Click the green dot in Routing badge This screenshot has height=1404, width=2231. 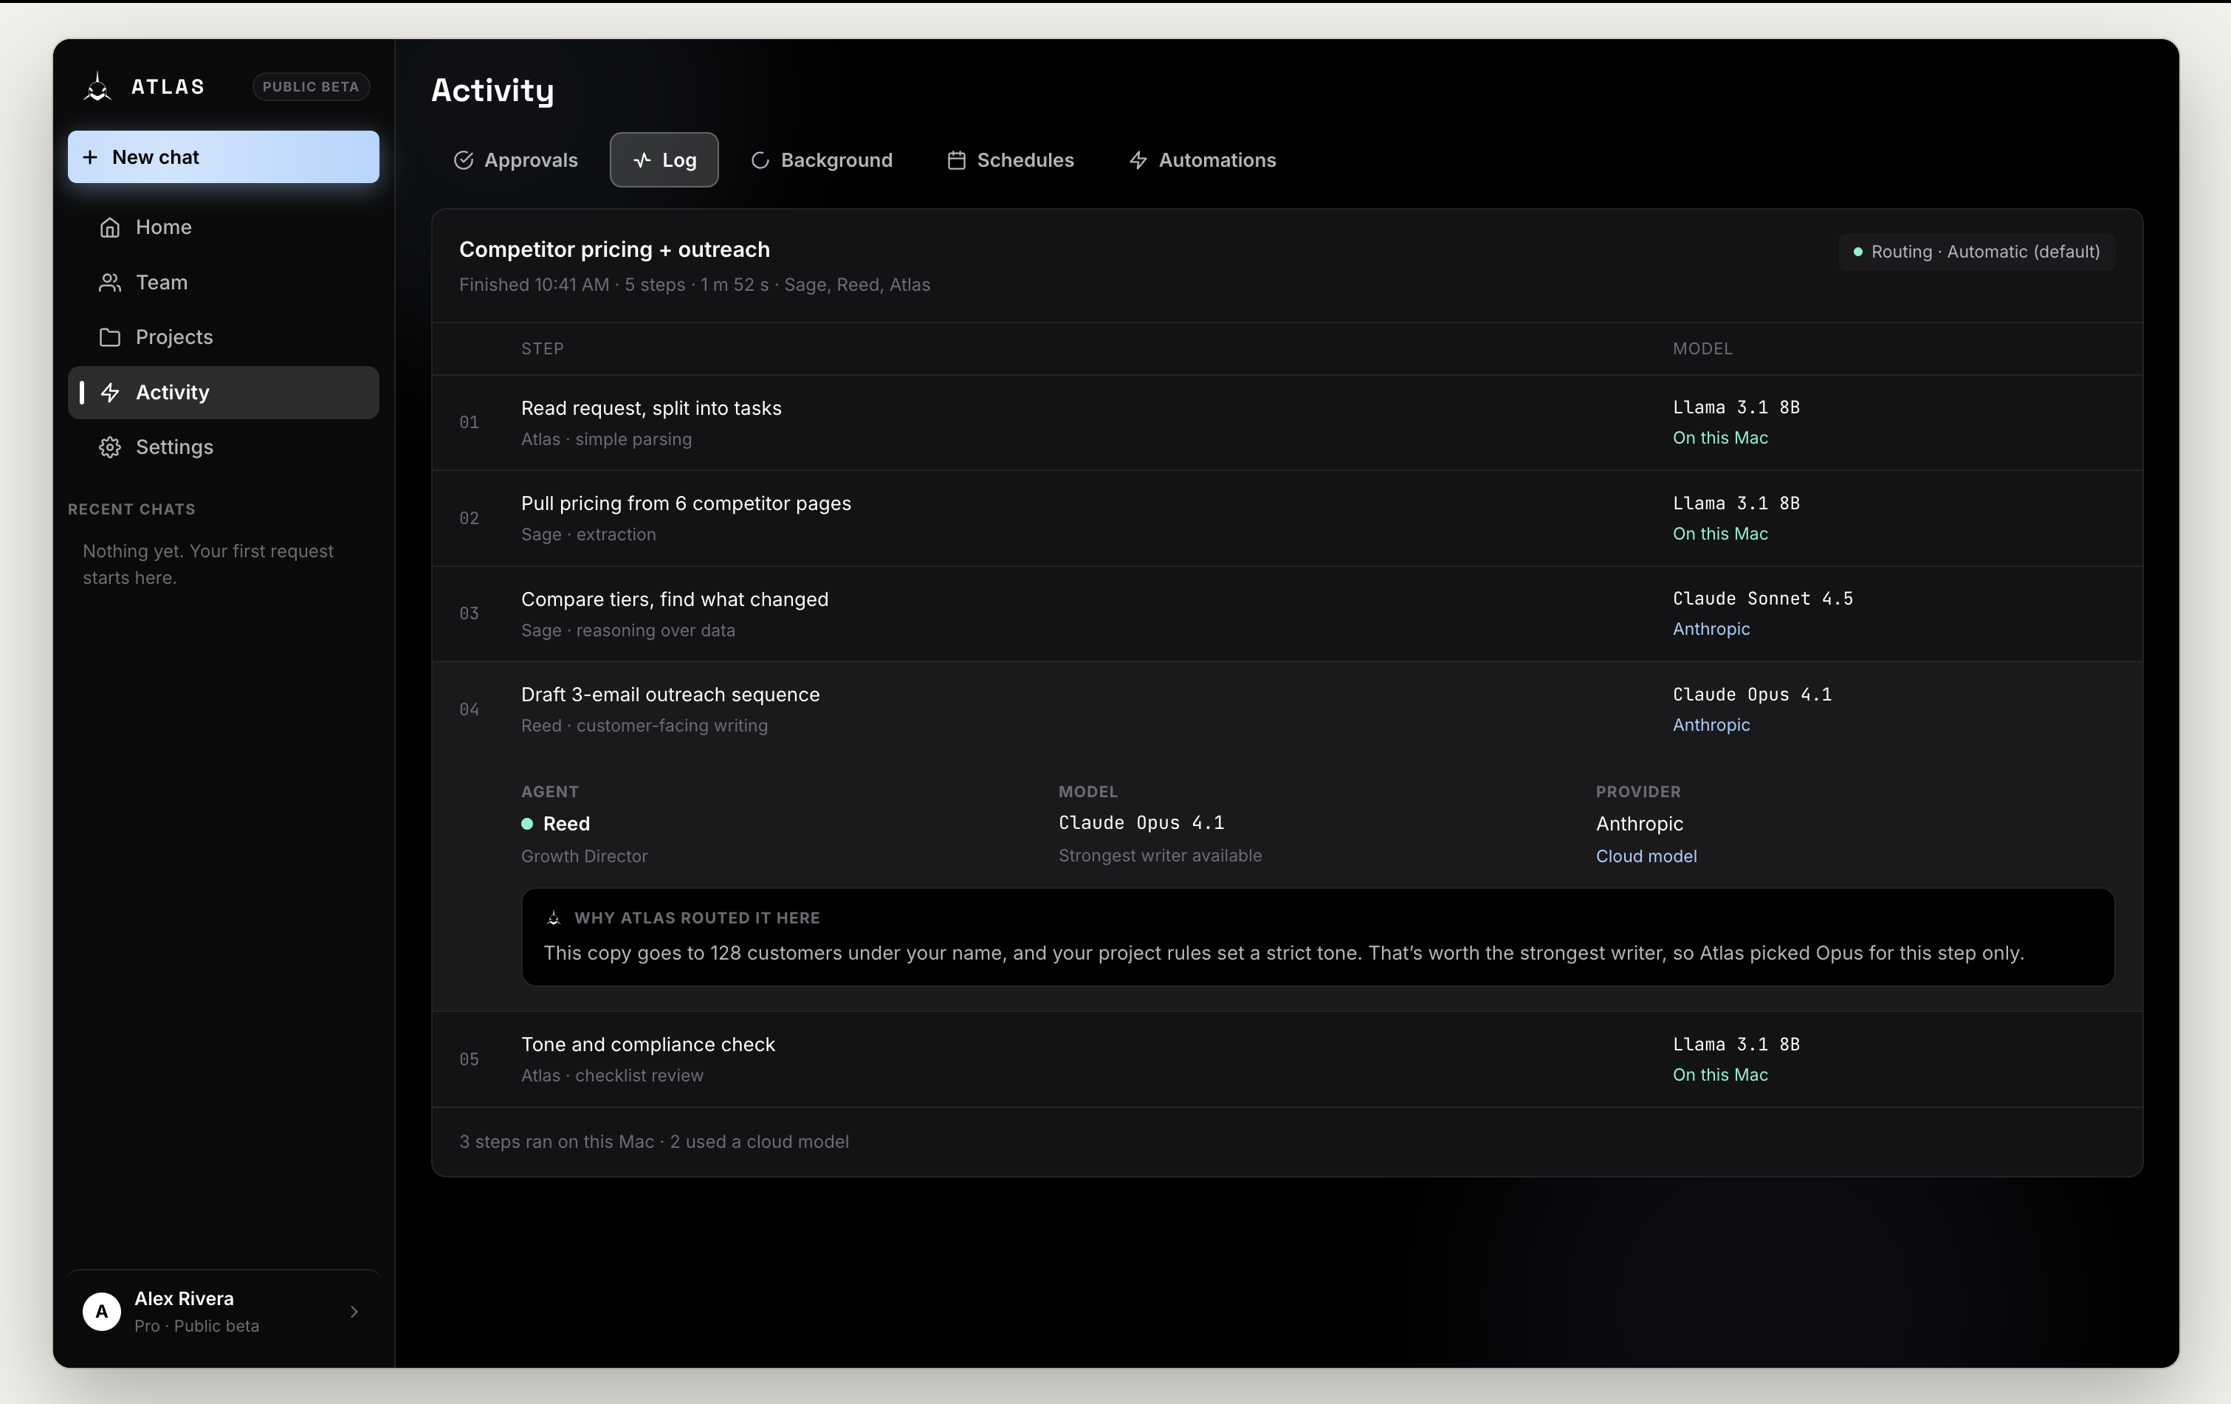(1857, 252)
